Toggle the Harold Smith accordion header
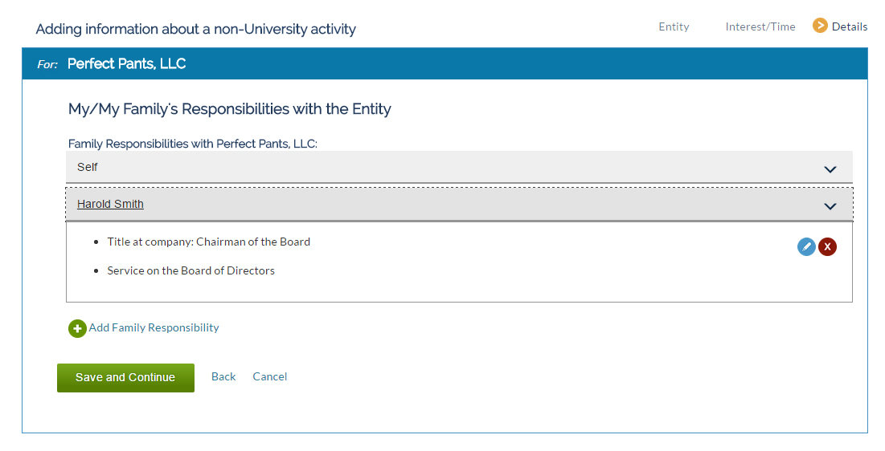Viewport: 885px width, 451px height. tap(459, 204)
